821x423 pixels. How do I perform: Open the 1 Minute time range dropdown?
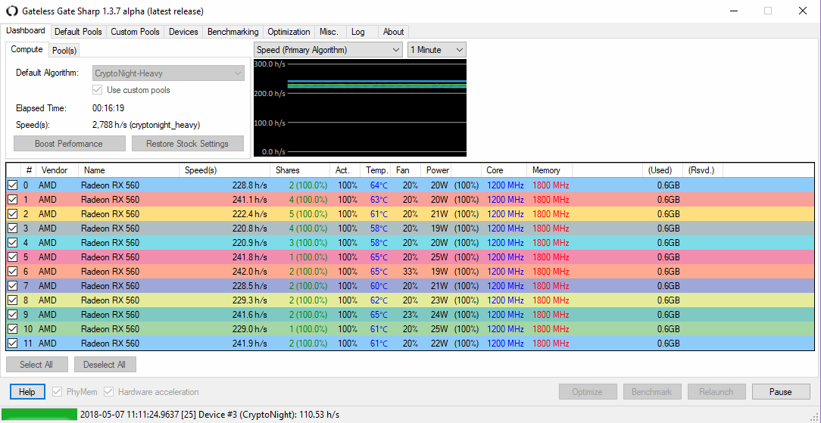click(x=437, y=50)
